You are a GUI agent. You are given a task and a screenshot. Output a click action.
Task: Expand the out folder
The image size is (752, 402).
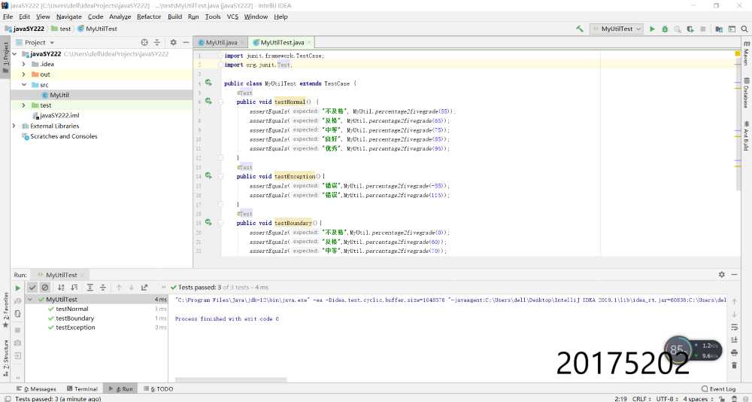click(x=23, y=75)
